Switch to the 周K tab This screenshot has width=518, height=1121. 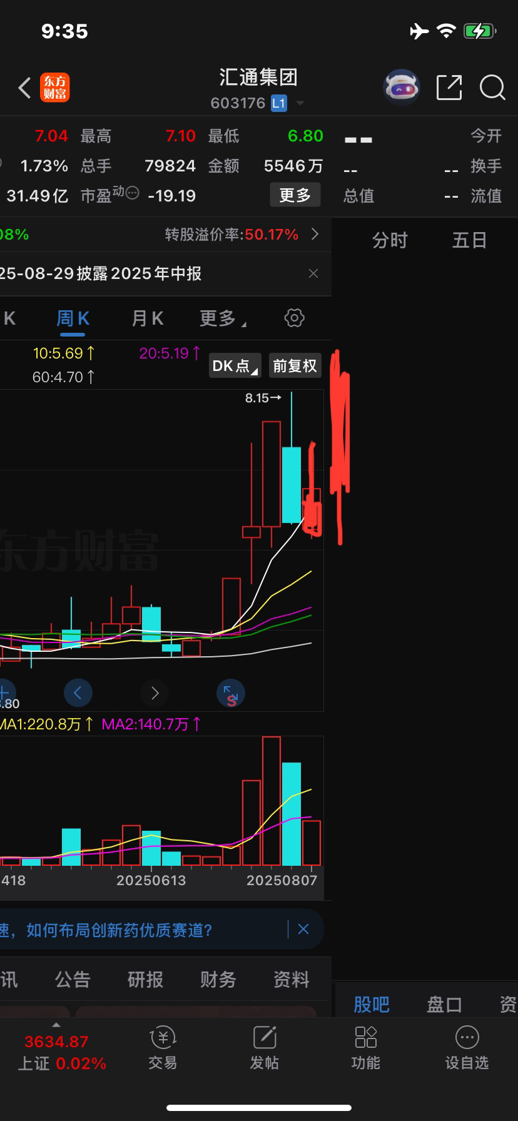(x=73, y=318)
